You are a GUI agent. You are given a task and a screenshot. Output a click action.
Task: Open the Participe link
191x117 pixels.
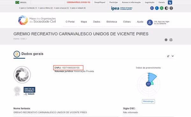point(114,2)
